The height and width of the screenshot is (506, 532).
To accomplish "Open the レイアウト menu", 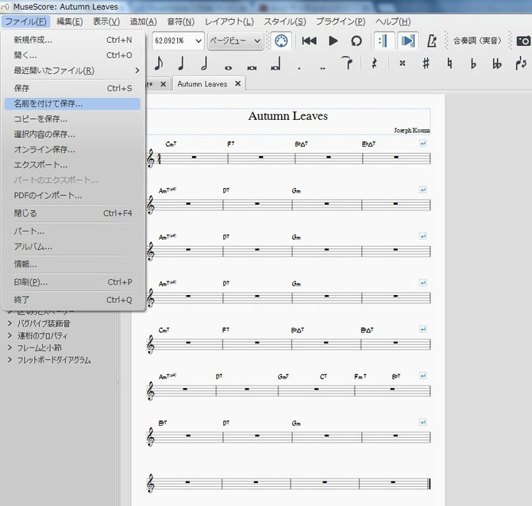I will [x=229, y=21].
